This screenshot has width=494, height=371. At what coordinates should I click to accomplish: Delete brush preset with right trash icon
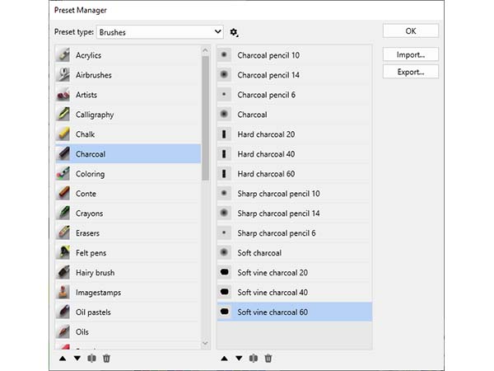point(268,359)
